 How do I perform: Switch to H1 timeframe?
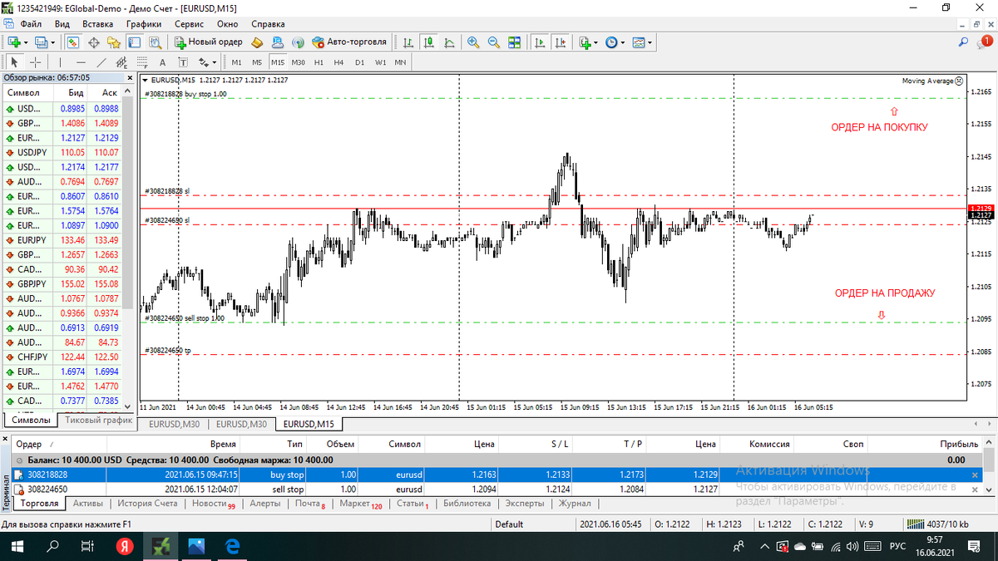tap(319, 62)
